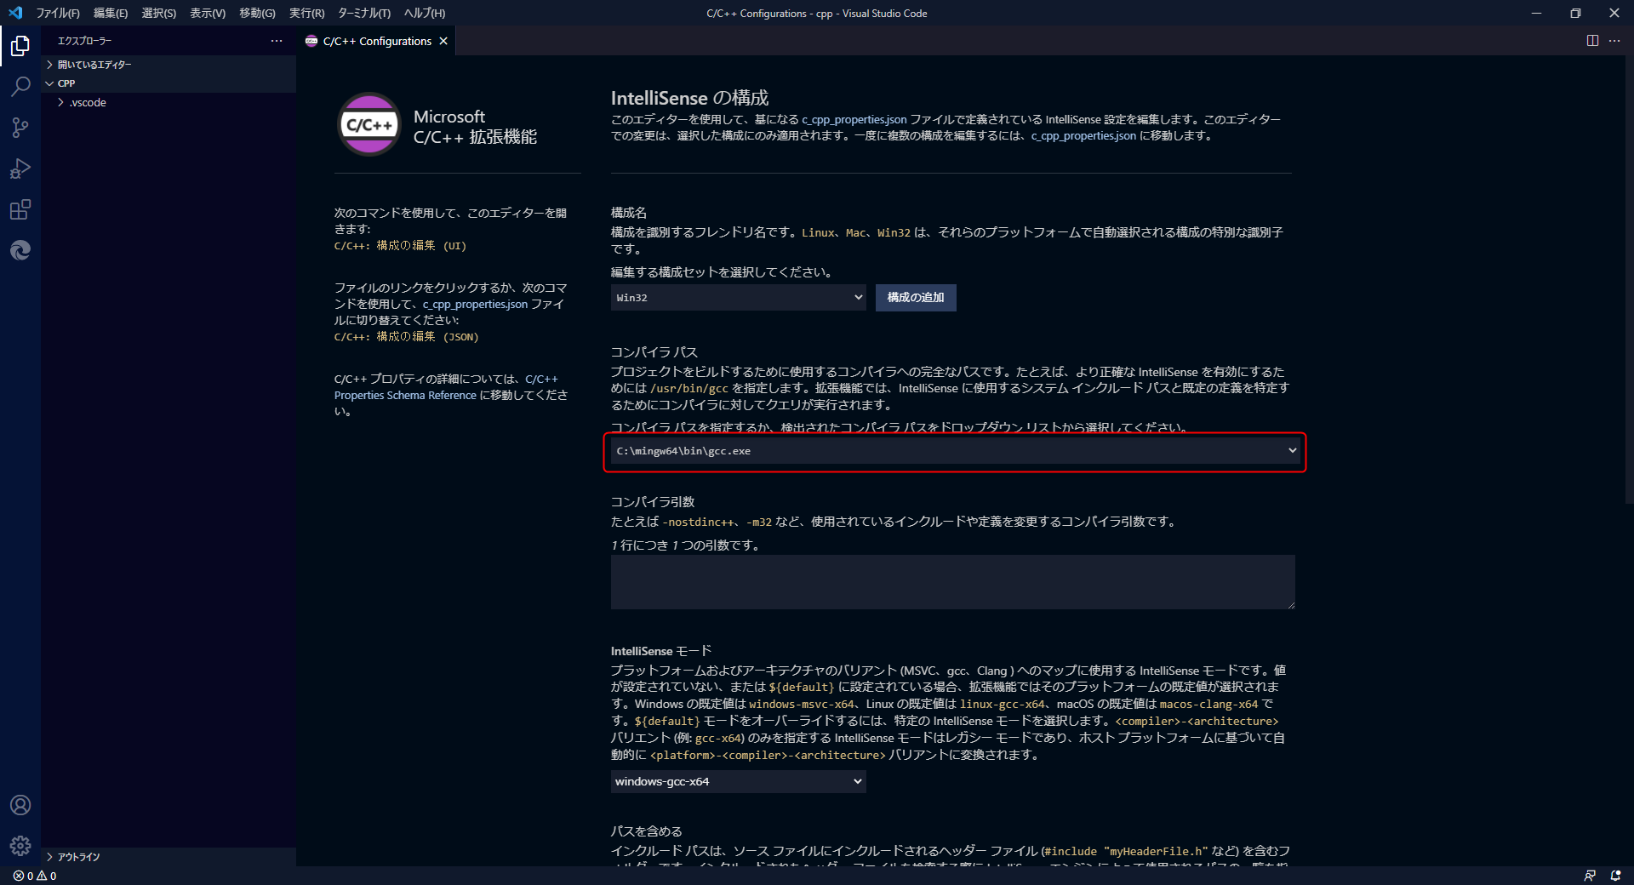Click the 構成の追加 button
The width and height of the screenshot is (1634, 885).
coord(916,298)
